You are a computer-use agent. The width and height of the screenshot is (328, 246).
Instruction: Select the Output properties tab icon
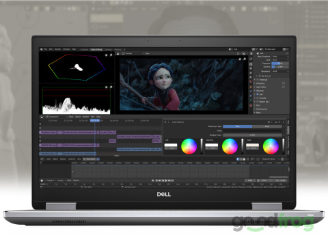[x=251, y=68]
